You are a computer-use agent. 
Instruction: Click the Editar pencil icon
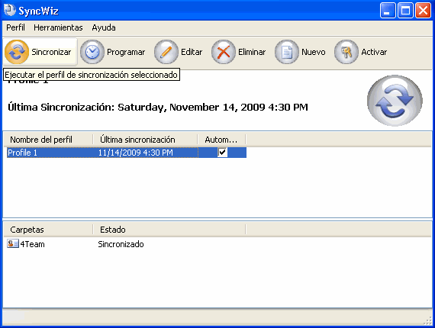[x=166, y=52]
